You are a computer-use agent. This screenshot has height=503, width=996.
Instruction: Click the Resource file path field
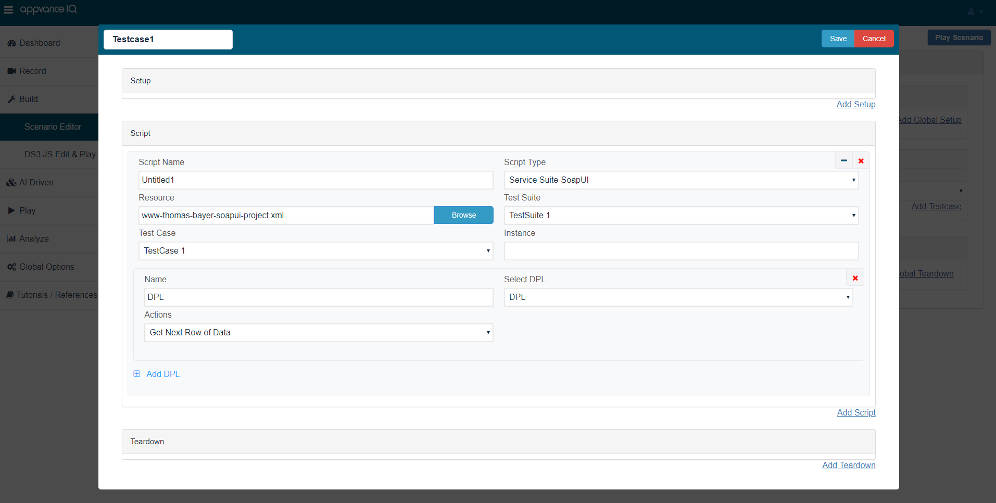286,215
